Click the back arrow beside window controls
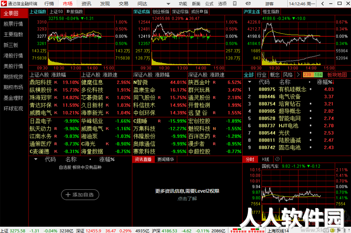 [322, 3]
